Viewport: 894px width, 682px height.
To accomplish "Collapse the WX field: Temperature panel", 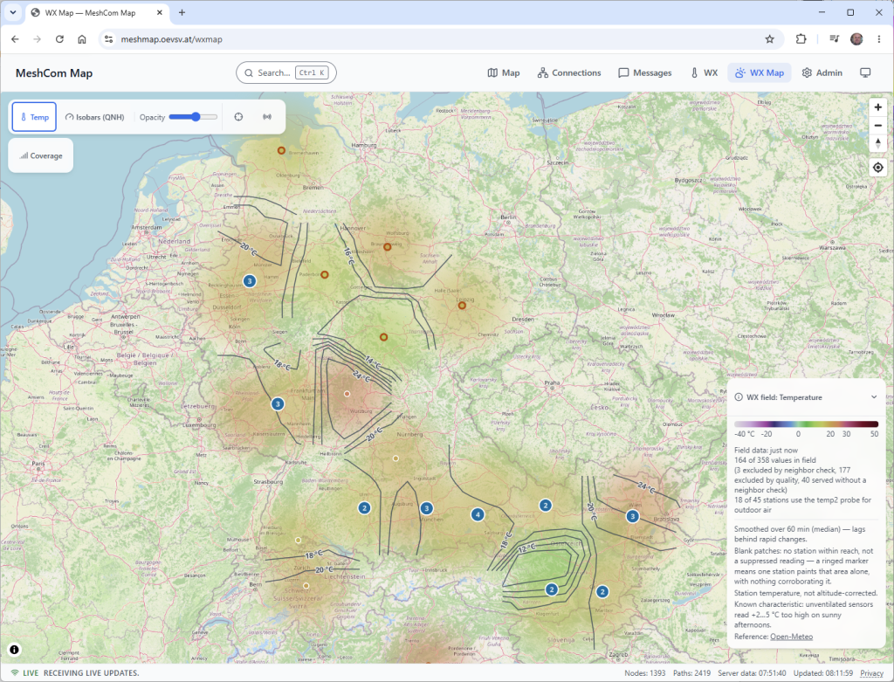I will [873, 396].
